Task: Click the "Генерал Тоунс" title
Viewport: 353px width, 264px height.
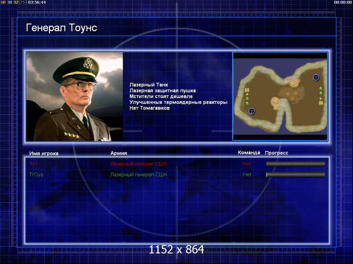Action: 61,28
